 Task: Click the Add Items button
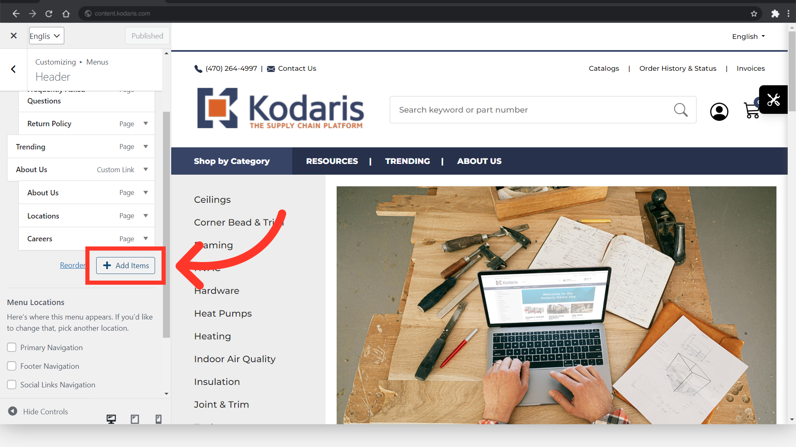[126, 265]
